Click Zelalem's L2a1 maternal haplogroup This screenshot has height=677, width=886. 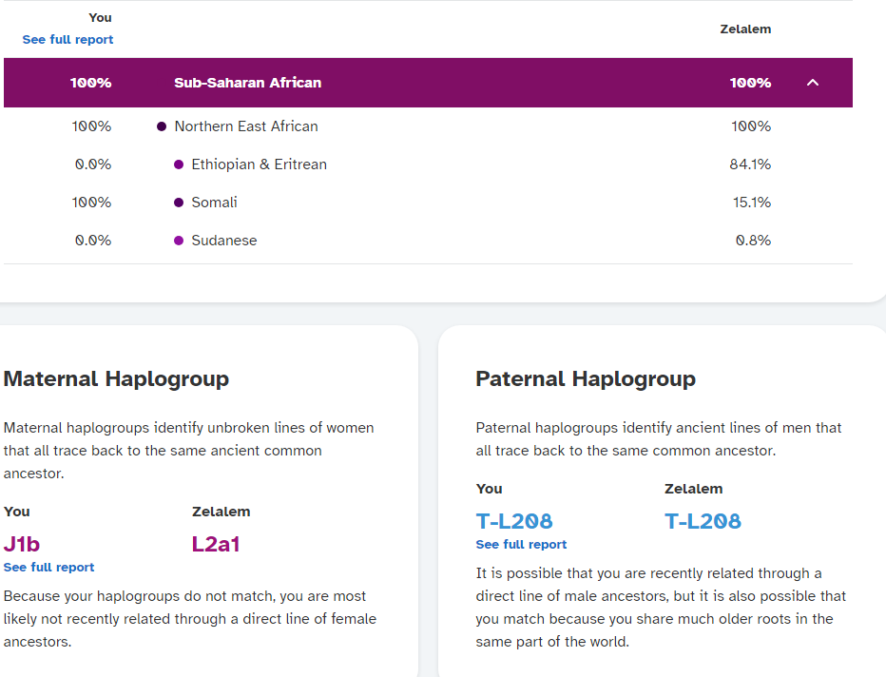[x=216, y=545]
